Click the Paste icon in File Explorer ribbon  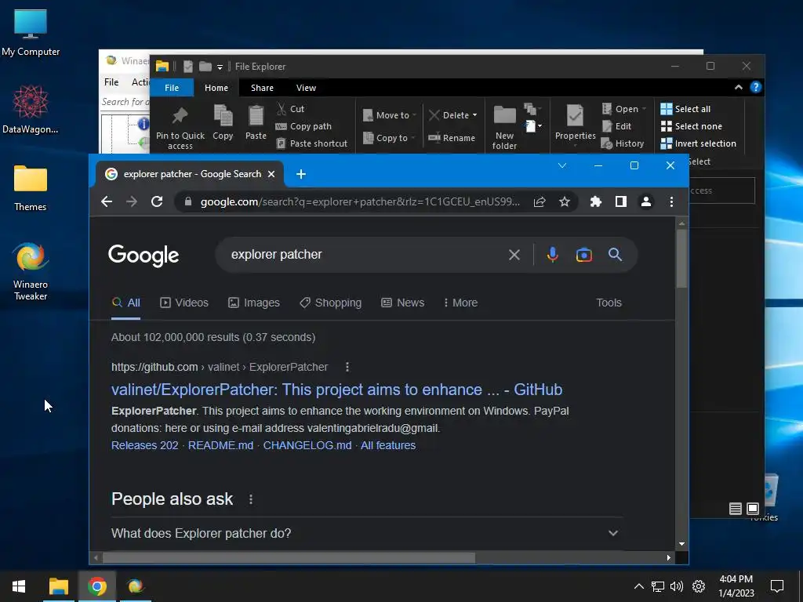(256, 122)
